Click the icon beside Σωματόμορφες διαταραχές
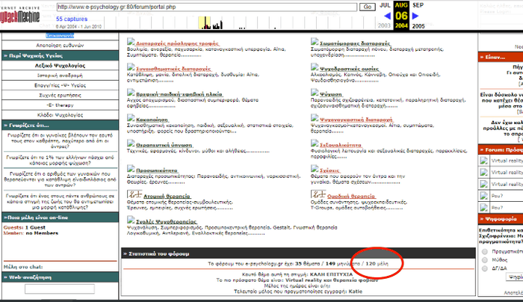The image size is (523, 302). point(315,43)
